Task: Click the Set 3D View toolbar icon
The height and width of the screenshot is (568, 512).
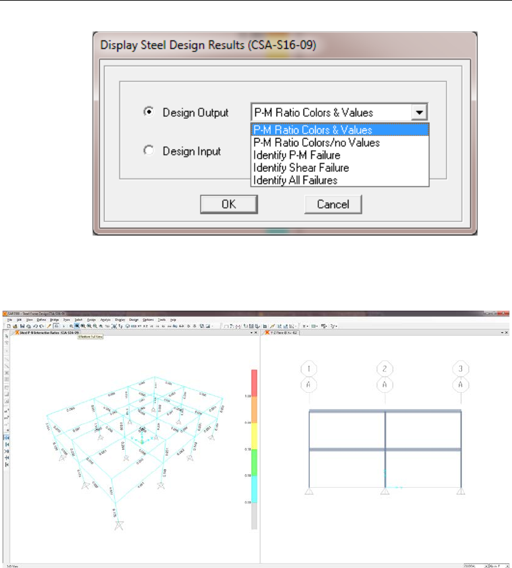Action: coord(133,326)
